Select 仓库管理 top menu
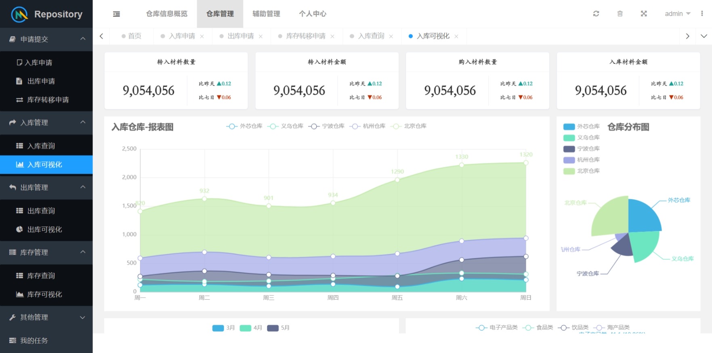Image resolution: width=712 pixels, height=353 pixels. (x=220, y=14)
